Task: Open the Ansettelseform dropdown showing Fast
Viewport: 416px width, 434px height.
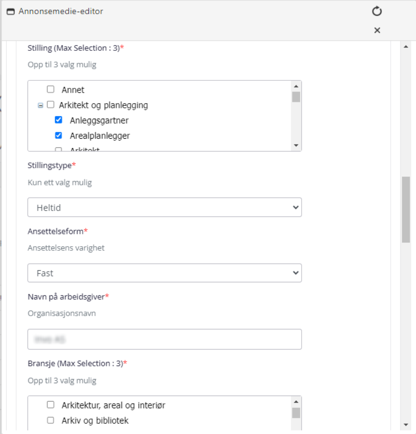Action: 164,273
